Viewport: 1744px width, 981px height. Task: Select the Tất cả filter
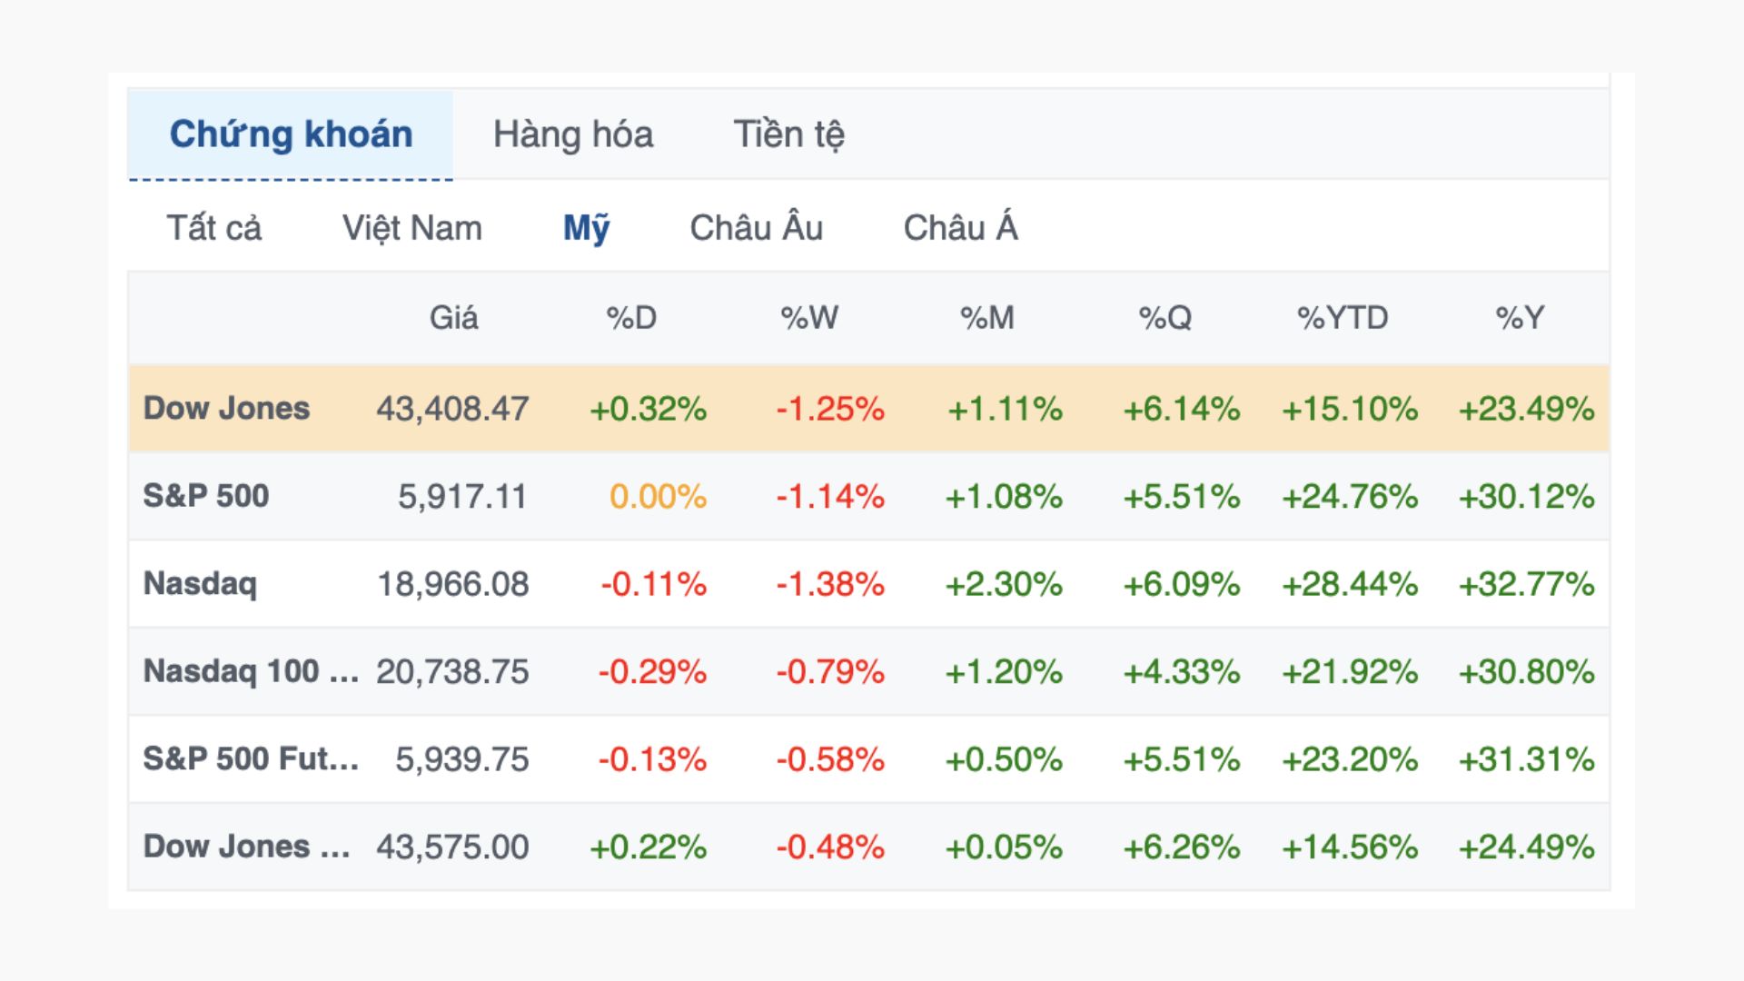(x=214, y=228)
